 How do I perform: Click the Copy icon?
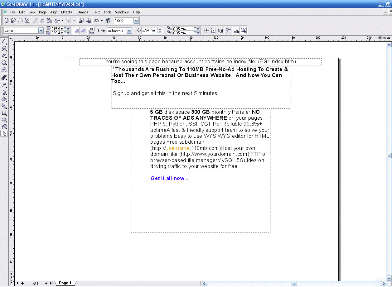tap(42, 21)
